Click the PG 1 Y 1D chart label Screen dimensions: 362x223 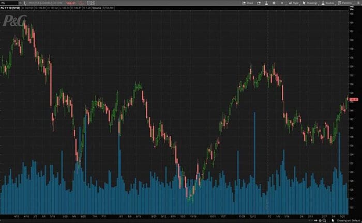coord(10,8)
